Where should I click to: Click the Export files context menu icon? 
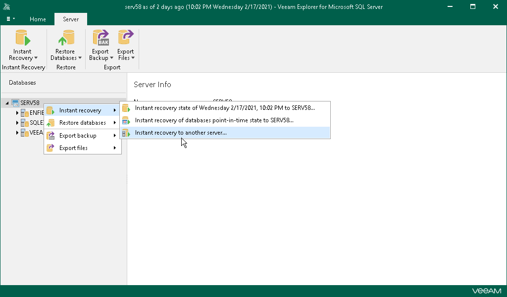point(51,148)
